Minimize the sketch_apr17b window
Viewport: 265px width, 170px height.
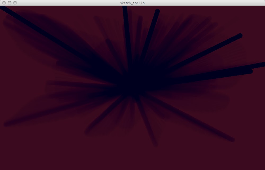pyautogui.click(x=10, y=3)
